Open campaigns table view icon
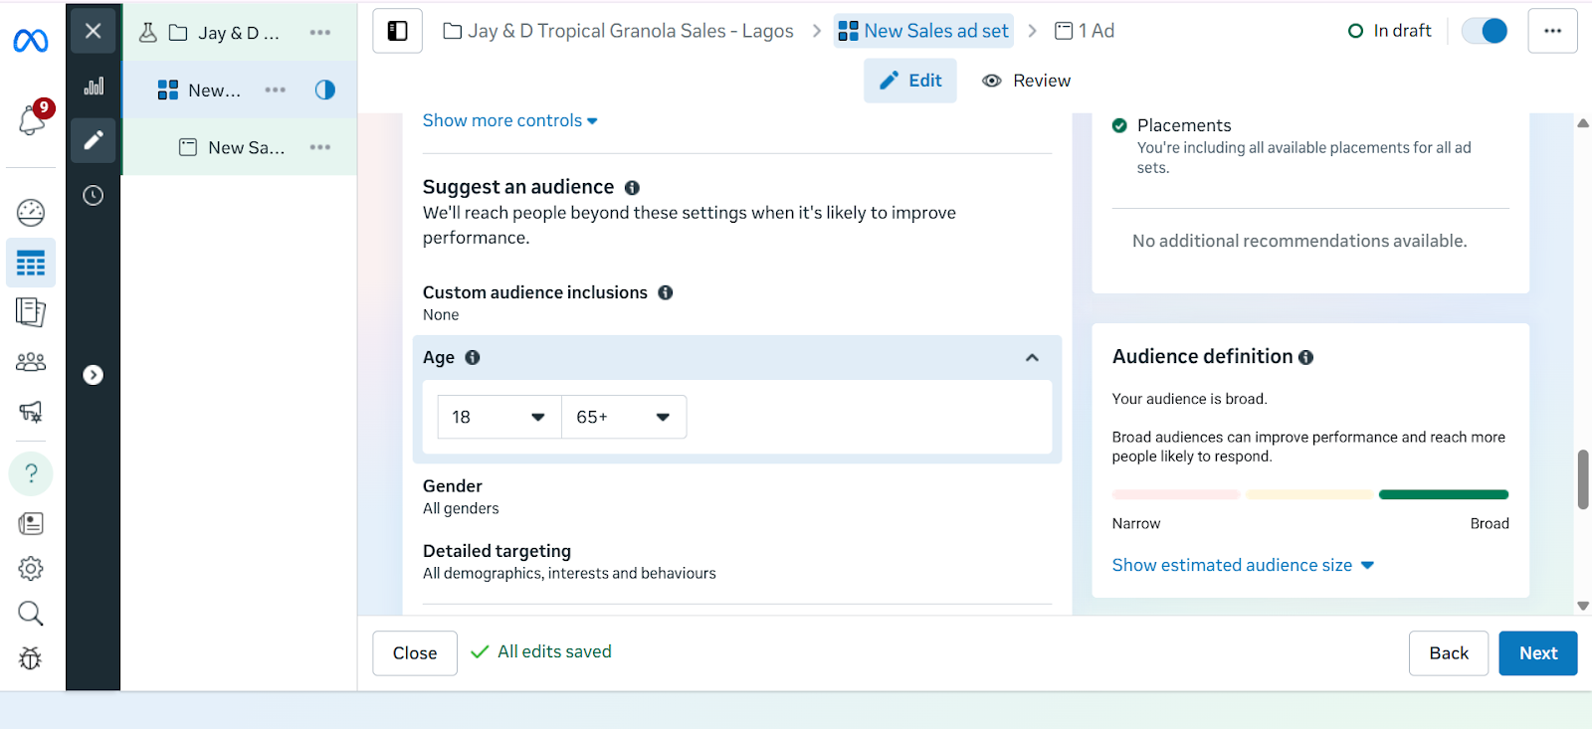This screenshot has height=729, width=1592. coord(31,264)
